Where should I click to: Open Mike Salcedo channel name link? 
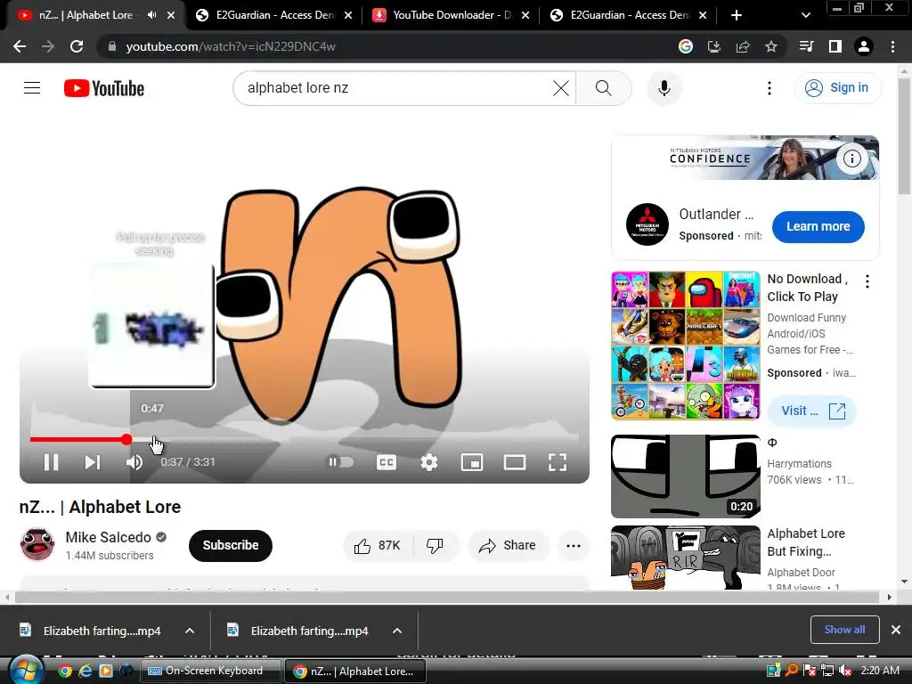coord(108,537)
